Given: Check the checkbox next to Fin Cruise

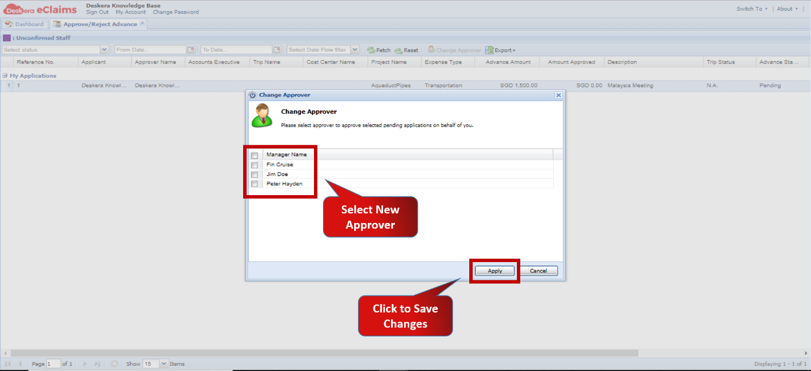Looking at the screenshot, I should (254, 165).
